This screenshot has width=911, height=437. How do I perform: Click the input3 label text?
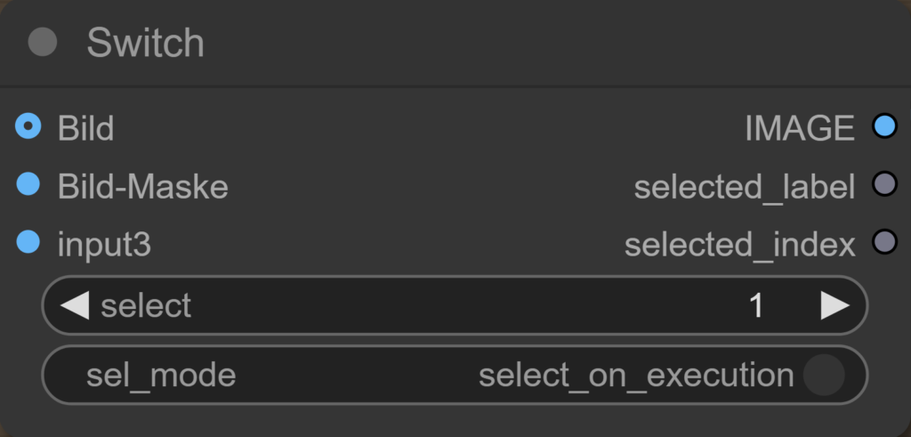pyautogui.click(x=104, y=243)
